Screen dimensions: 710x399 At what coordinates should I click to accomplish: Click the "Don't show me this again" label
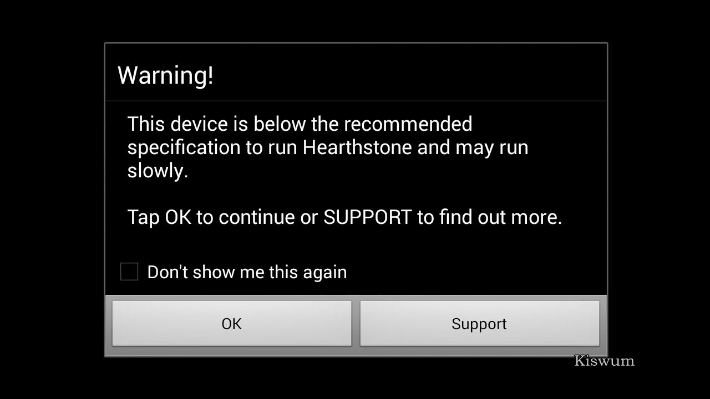pyautogui.click(x=247, y=272)
